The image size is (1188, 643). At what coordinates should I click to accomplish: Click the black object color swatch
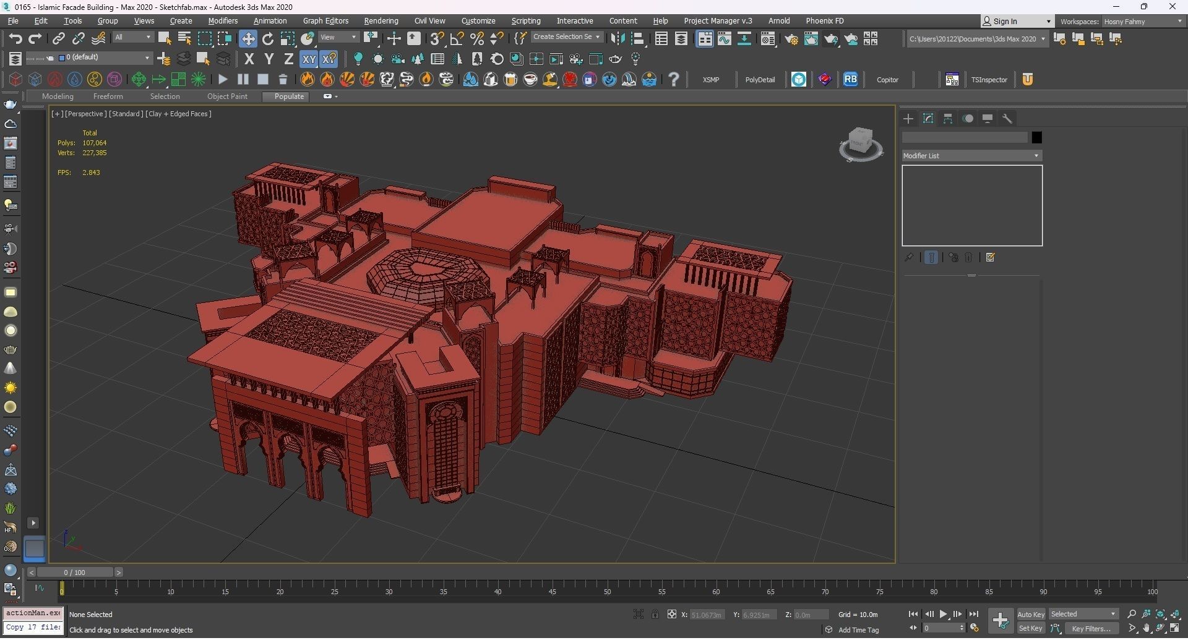(x=1037, y=137)
